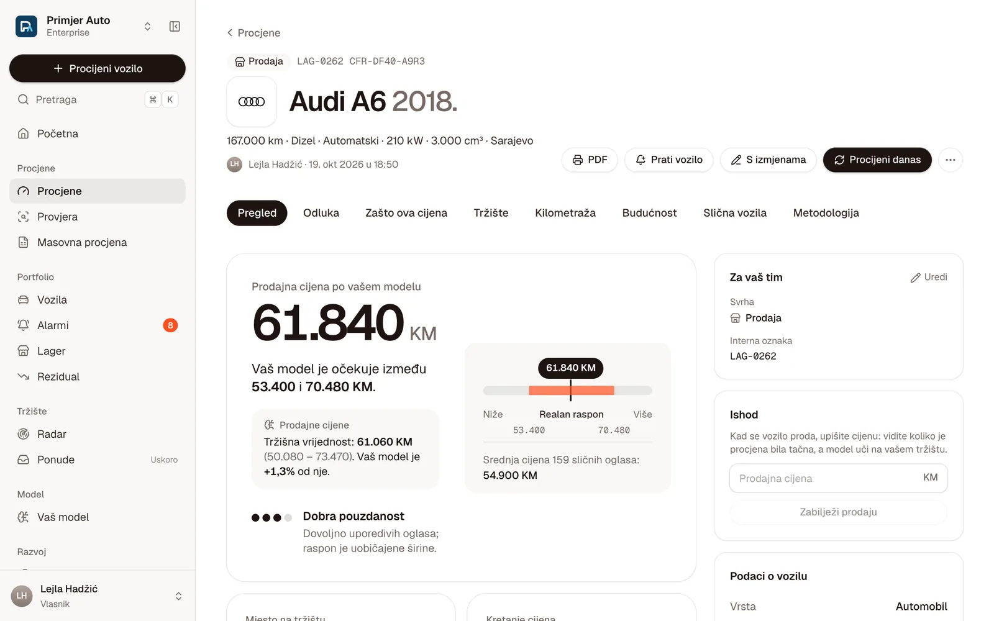The width and height of the screenshot is (994, 621).
Task: Click the 61.840 KM range label
Action: [x=570, y=368]
